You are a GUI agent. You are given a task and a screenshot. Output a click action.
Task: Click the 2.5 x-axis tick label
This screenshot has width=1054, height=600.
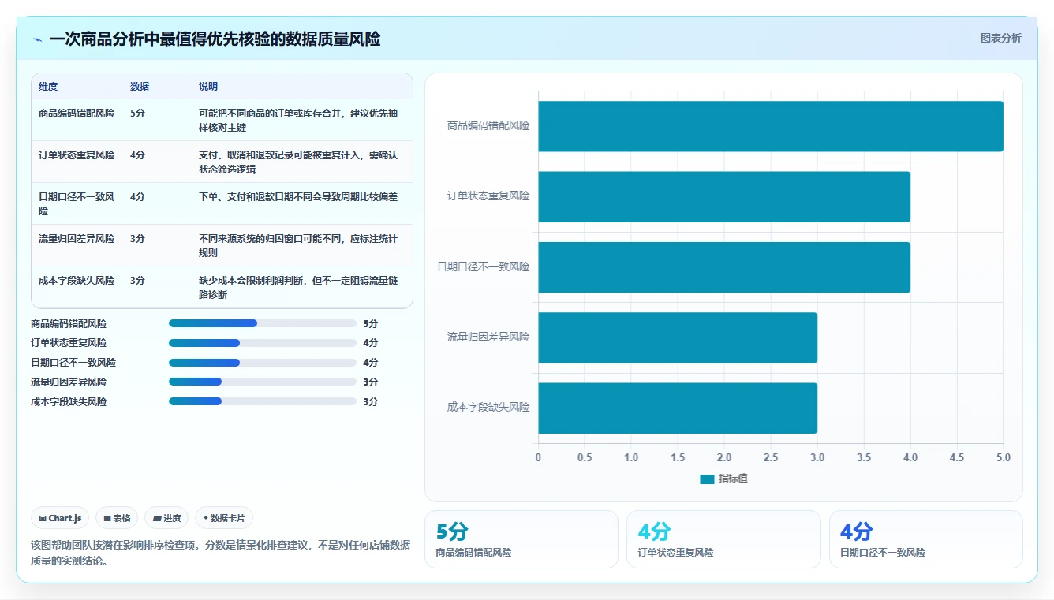coord(771,457)
